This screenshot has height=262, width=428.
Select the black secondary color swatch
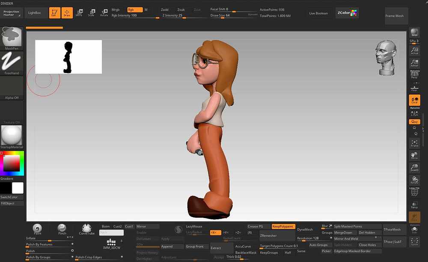pos(6,188)
